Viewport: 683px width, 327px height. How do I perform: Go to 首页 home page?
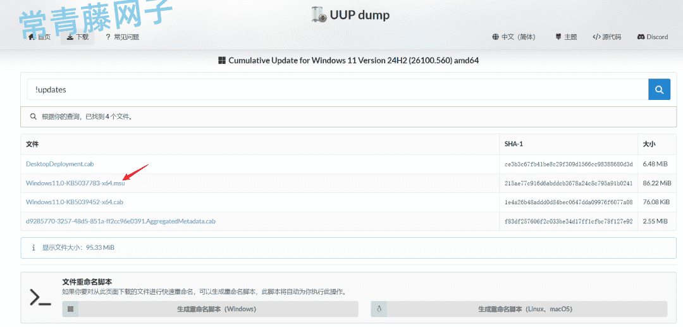pos(39,37)
